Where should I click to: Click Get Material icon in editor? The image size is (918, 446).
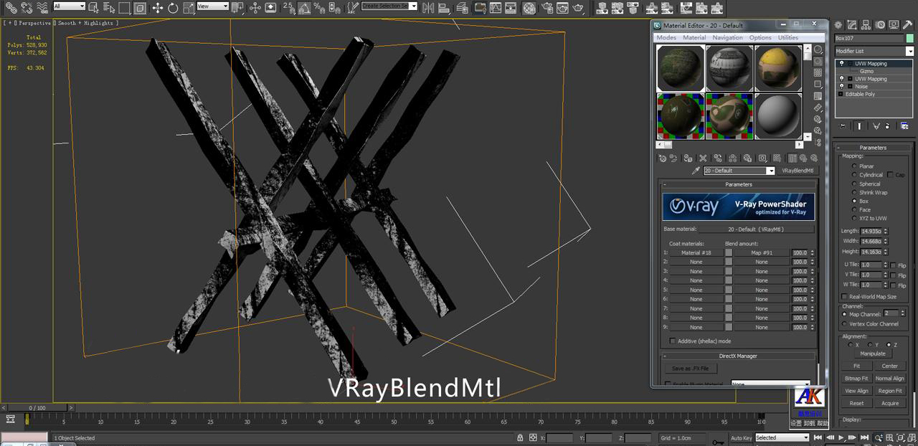click(663, 158)
